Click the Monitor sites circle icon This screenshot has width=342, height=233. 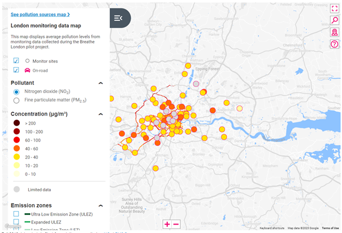click(27, 61)
